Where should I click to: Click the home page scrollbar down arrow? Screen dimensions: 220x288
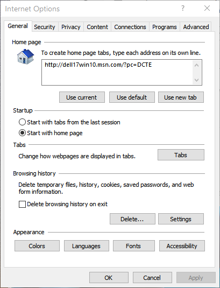point(197,80)
